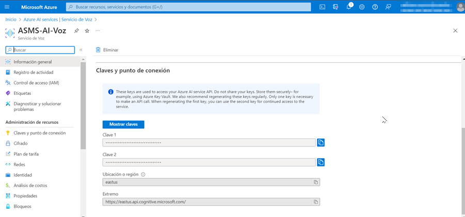The width and height of the screenshot is (465, 217).
Task: Open the notifications bell
Action: pos(348,7)
